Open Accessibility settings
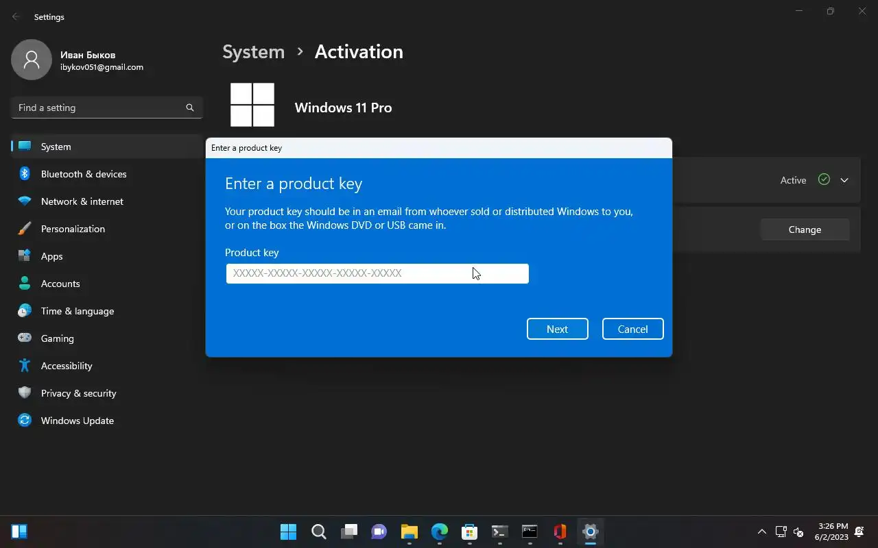Screen dimensions: 878x548 [x=107, y=366]
